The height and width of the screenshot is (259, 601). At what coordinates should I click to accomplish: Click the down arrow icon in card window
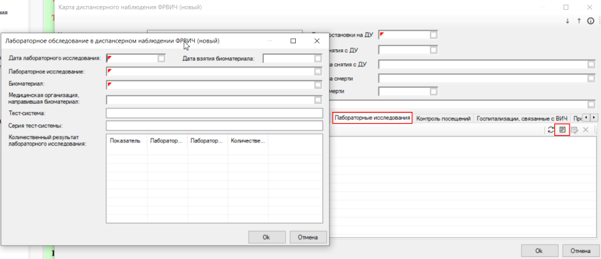pos(568,21)
